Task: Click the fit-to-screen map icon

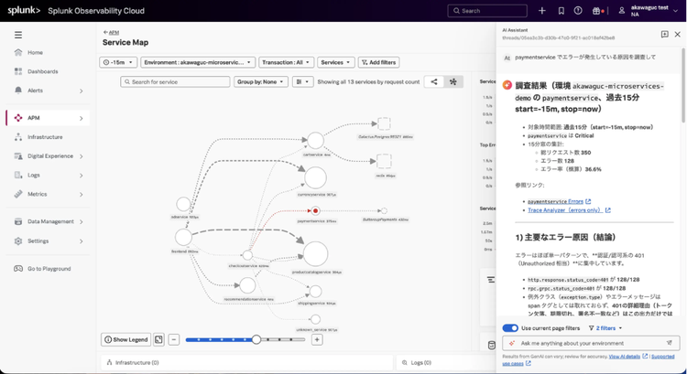Action: [158, 339]
